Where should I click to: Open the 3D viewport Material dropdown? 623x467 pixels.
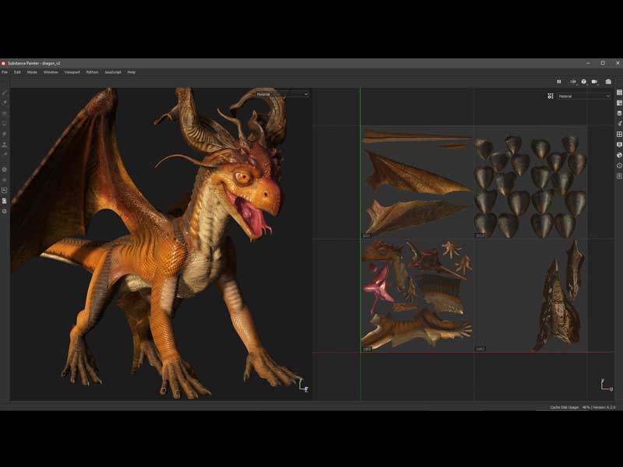pos(282,94)
